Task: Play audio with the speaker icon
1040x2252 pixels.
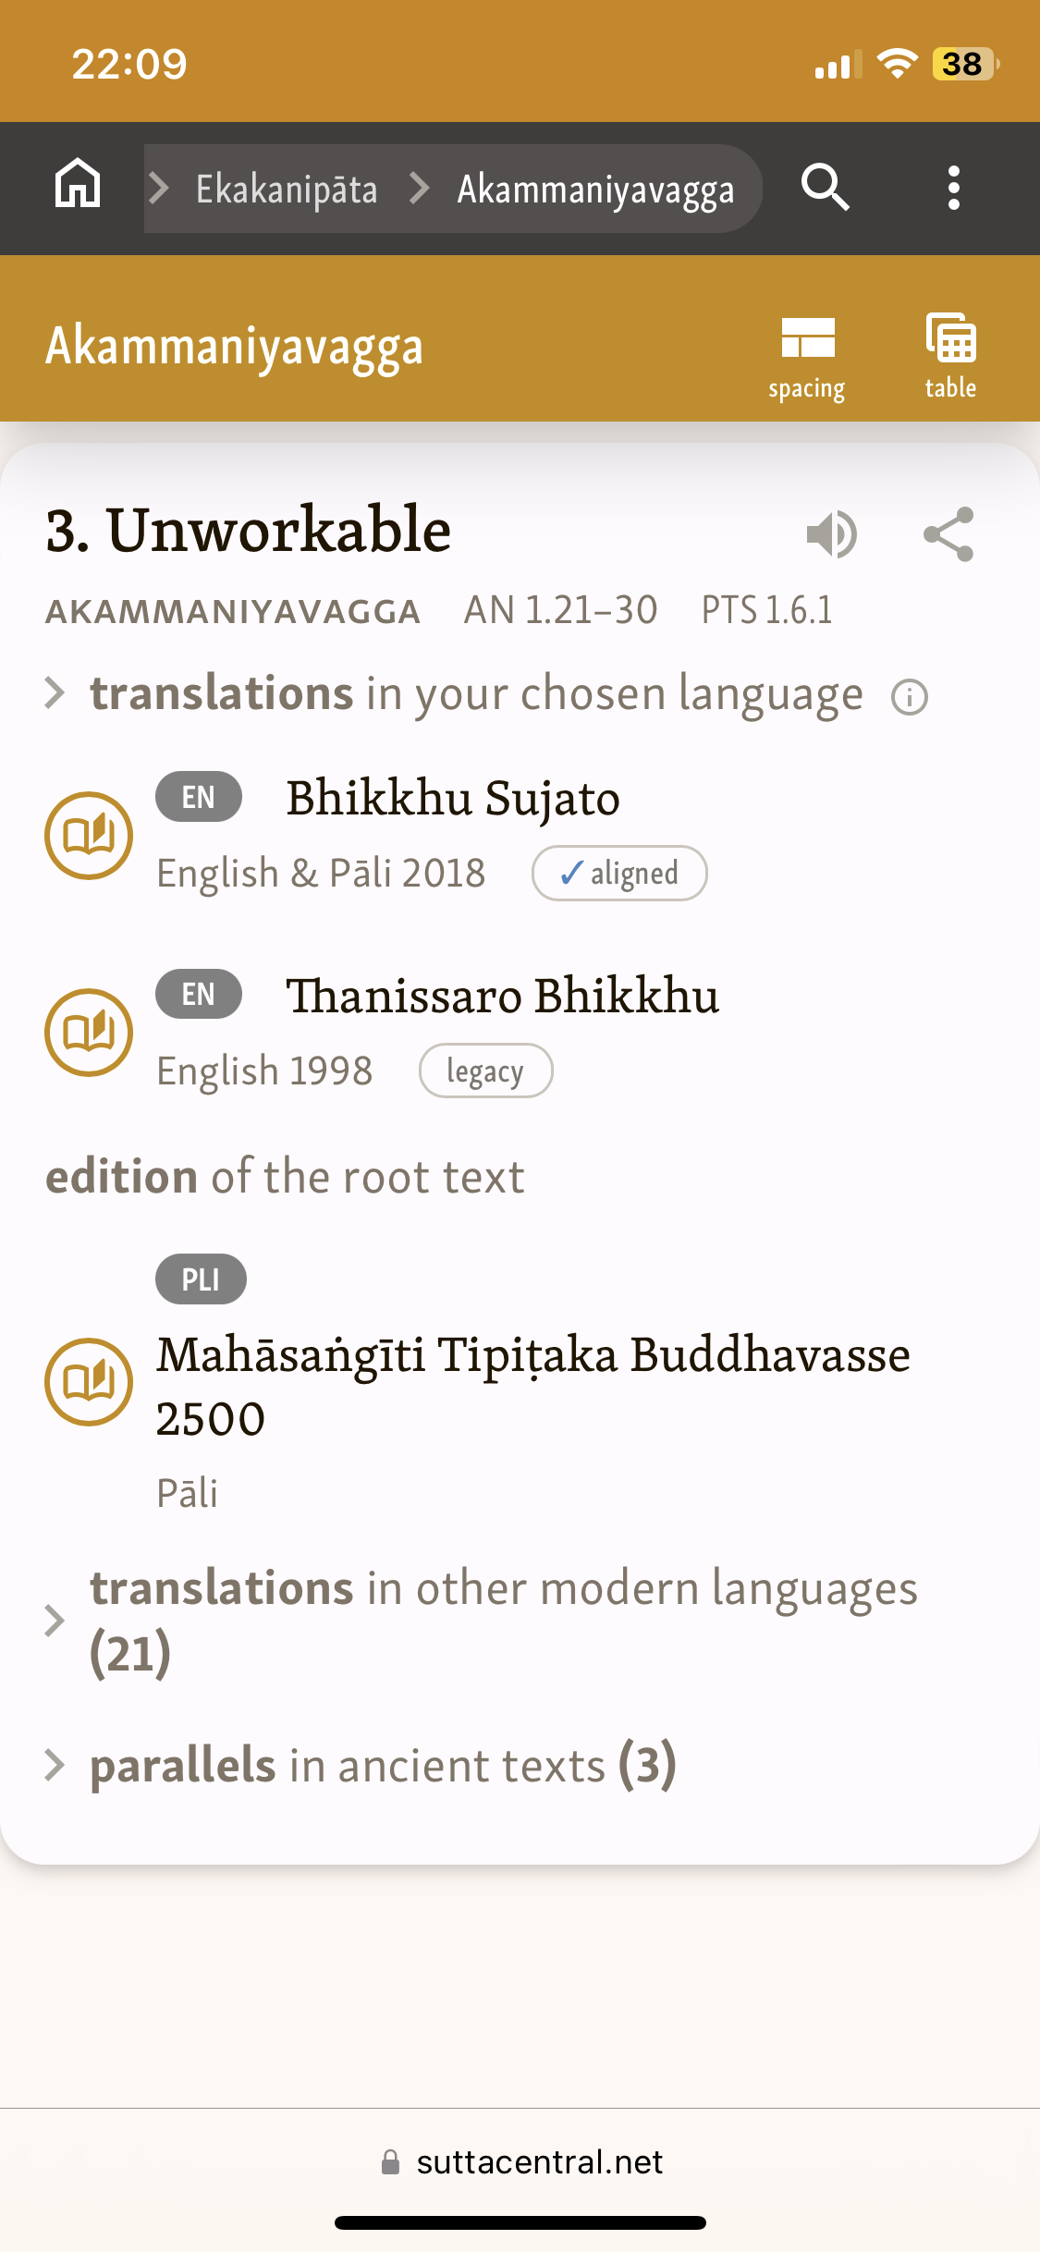Action: 832,534
